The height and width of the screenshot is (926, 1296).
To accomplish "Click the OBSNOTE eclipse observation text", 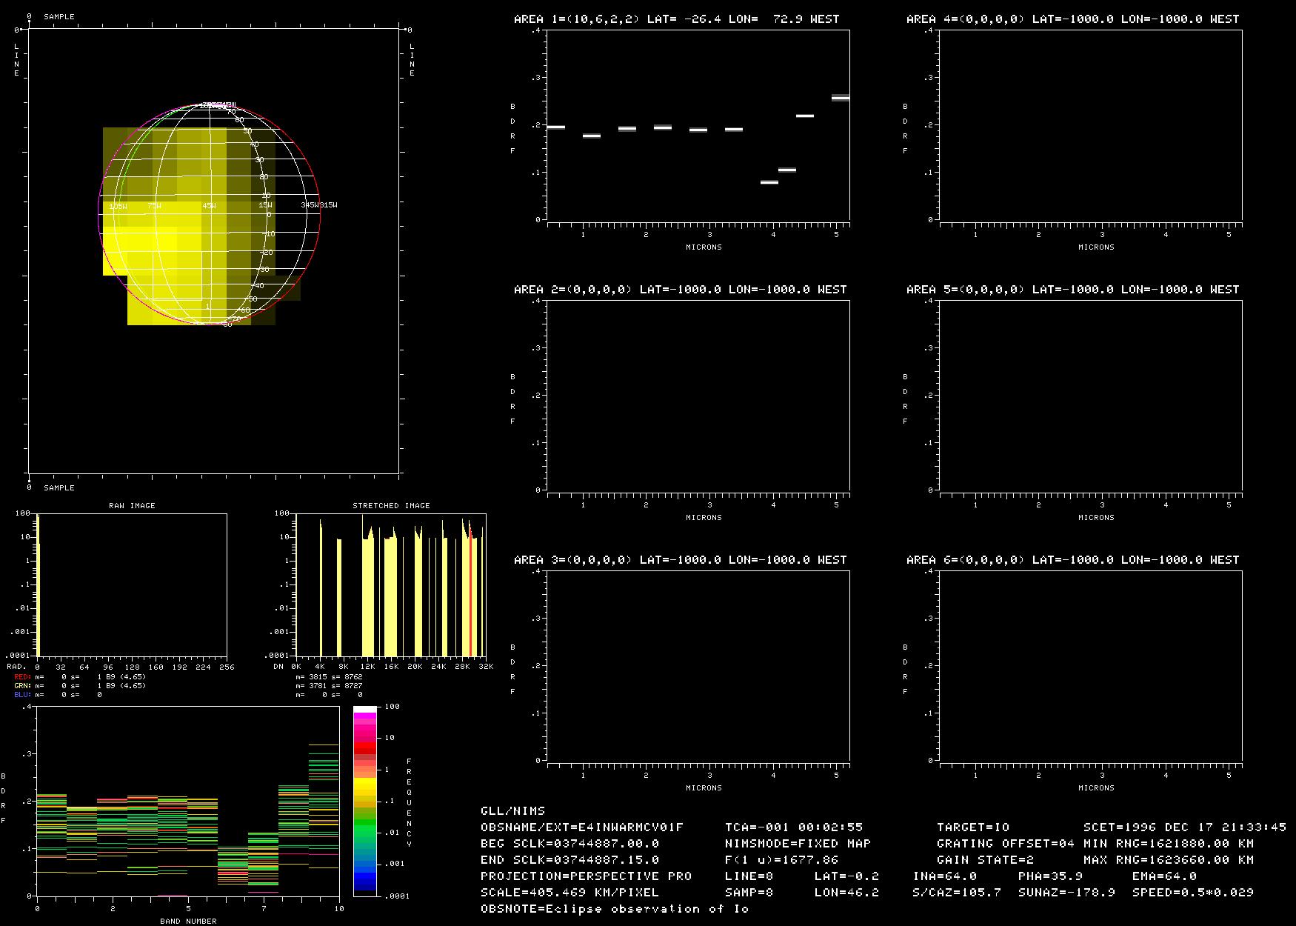I will pyautogui.click(x=615, y=909).
